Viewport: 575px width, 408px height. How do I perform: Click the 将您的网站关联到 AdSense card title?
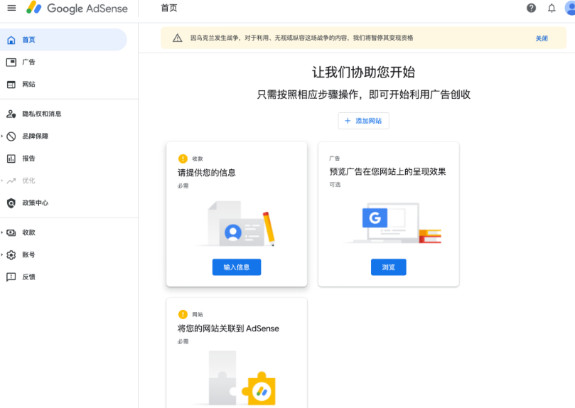pyautogui.click(x=228, y=328)
